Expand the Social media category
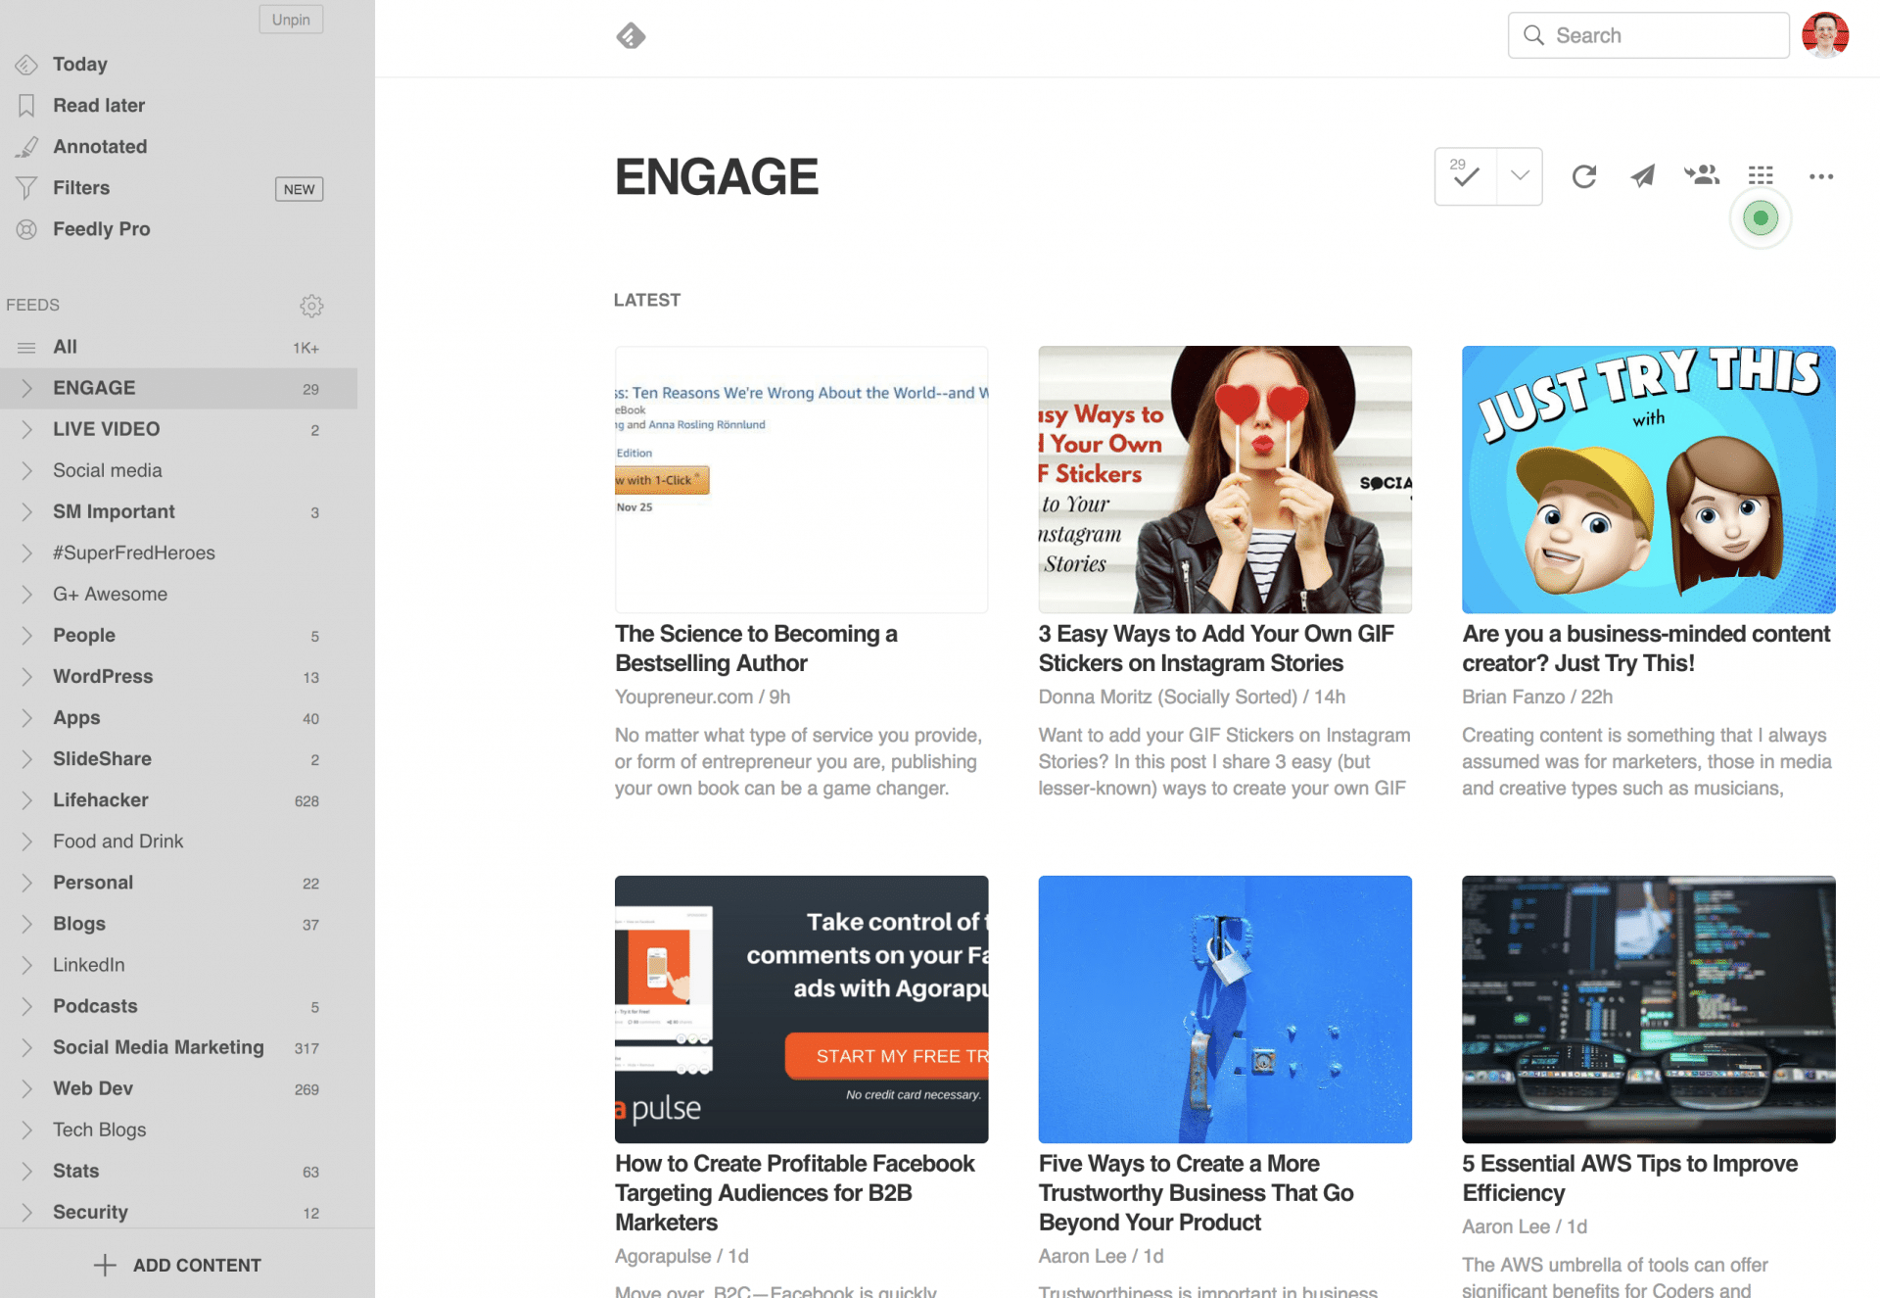The width and height of the screenshot is (1880, 1298). tap(26, 470)
